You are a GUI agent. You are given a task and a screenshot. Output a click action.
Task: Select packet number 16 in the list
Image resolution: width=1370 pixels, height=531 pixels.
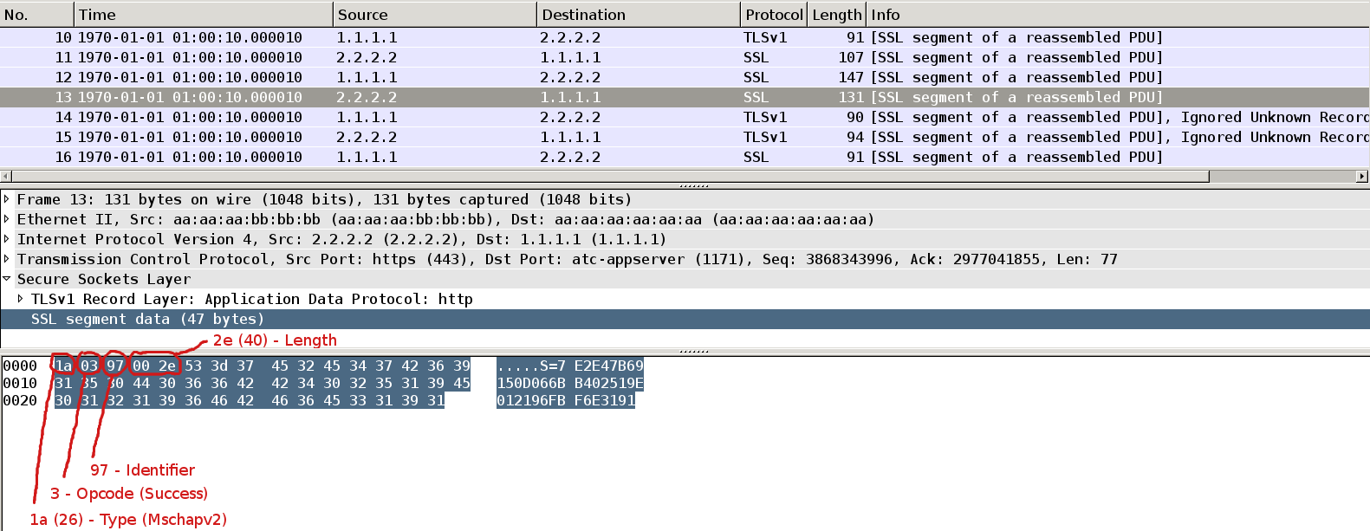tap(685, 157)
